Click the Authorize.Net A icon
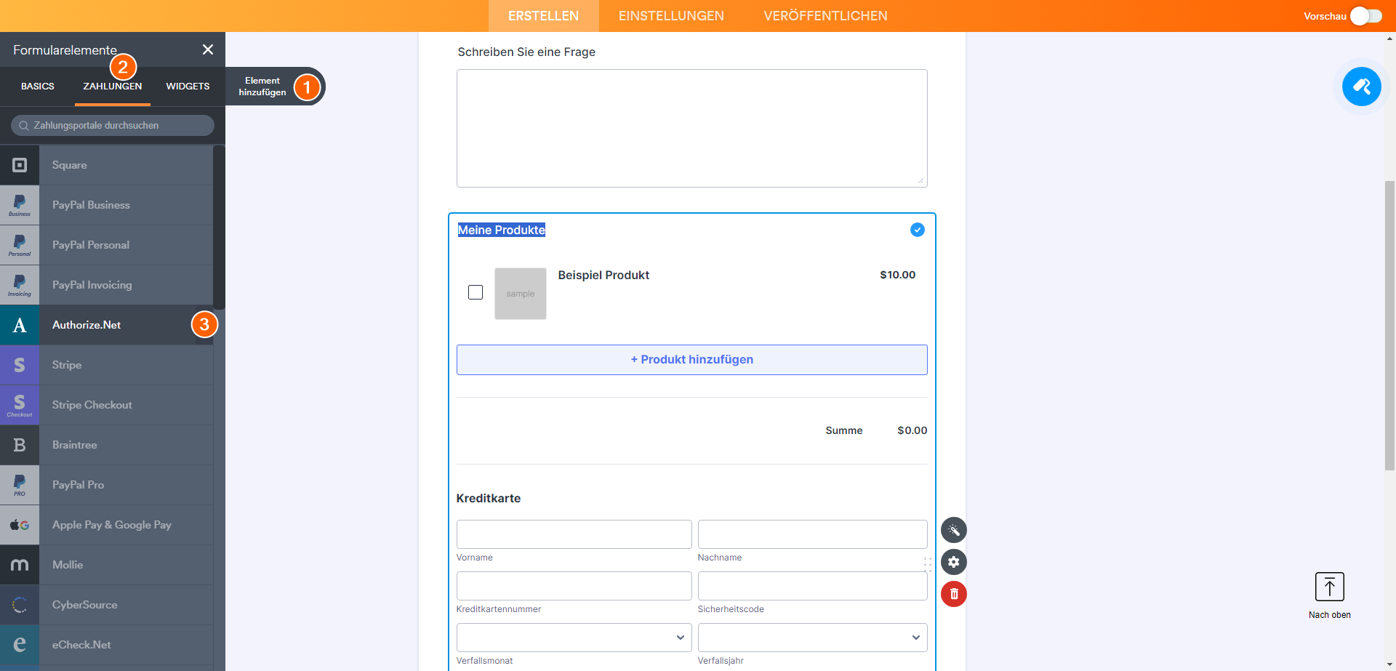The image size is (1396, 671). (x=20, y=325)
